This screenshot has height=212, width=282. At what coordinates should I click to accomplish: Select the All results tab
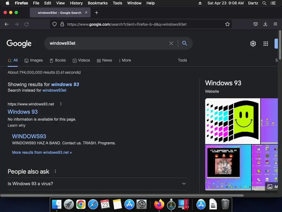13,60
